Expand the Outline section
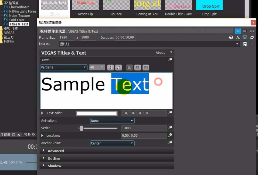This screenshot has height=175, width=258. [43, 158]
